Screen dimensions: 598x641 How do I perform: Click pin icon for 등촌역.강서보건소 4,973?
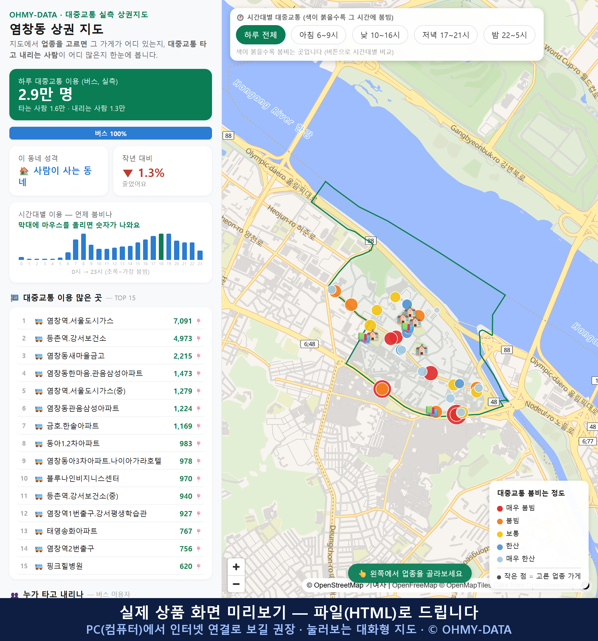199,338
